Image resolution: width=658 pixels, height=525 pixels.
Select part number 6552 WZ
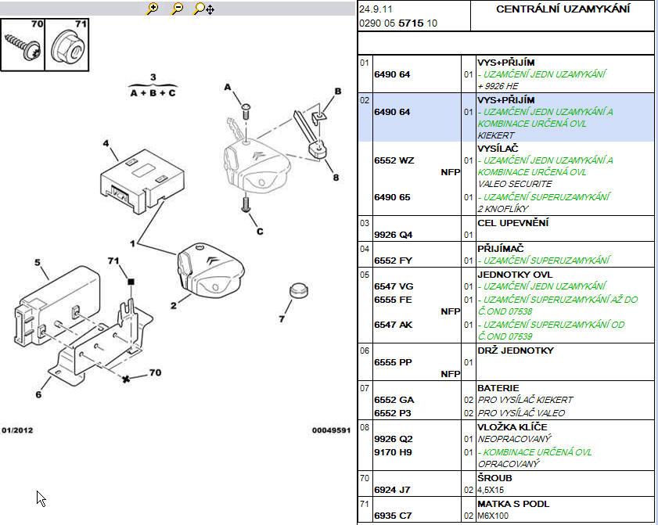tap(394, 160)
